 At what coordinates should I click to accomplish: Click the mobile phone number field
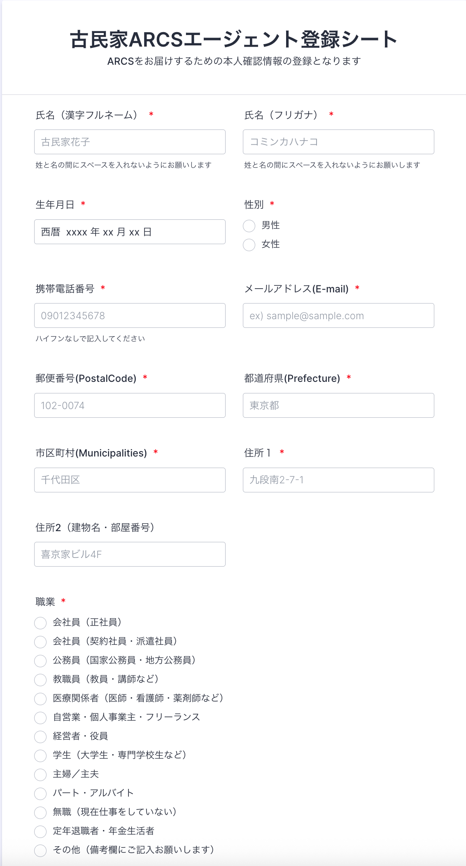(130, 315)
